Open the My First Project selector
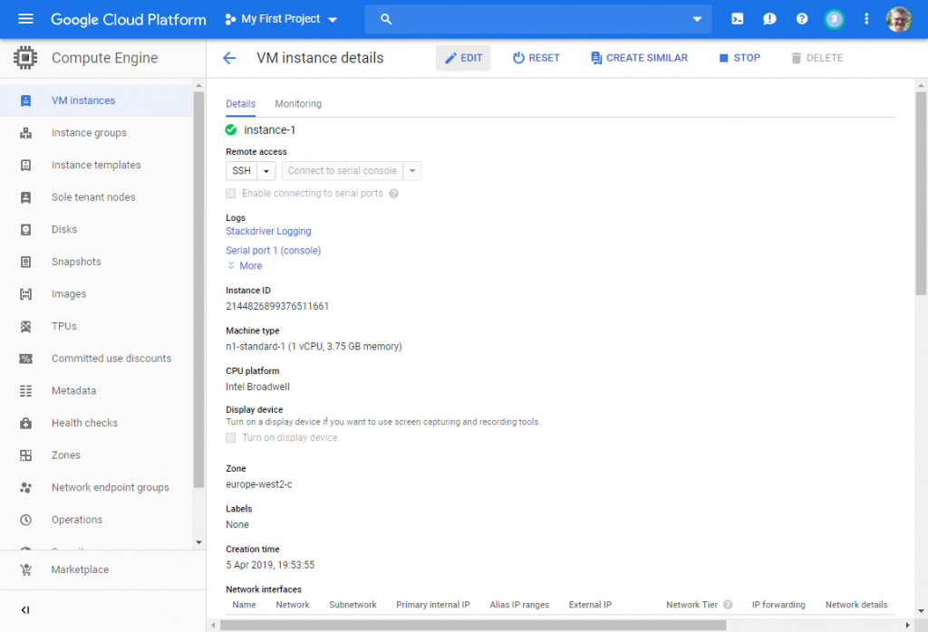 281,19
